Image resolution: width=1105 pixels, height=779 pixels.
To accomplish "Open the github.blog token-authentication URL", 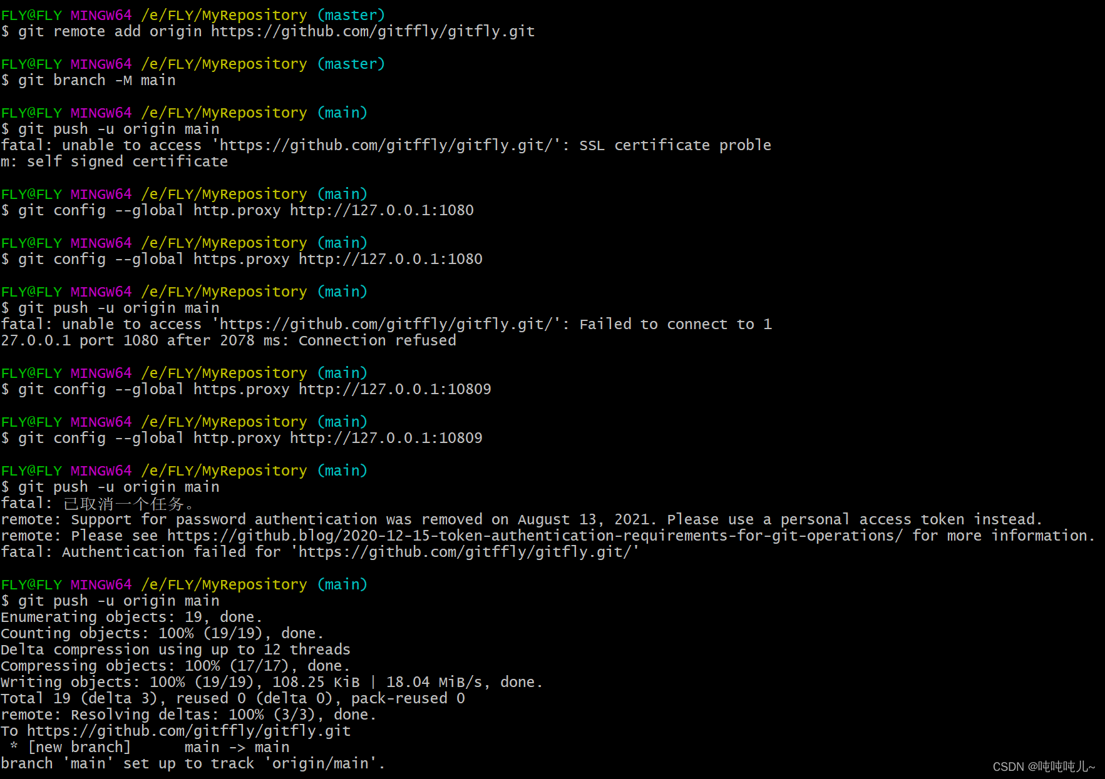I will (535, 536).
